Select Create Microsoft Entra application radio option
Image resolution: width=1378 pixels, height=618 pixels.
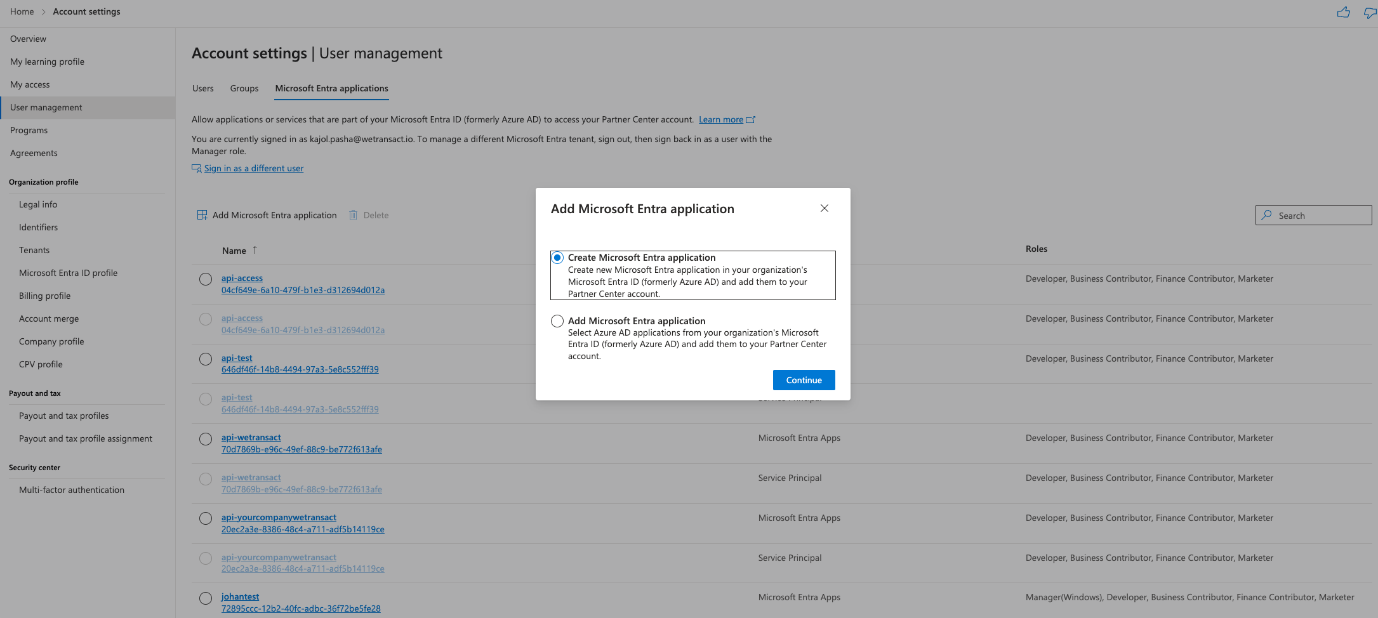click(x=557, y=258)
